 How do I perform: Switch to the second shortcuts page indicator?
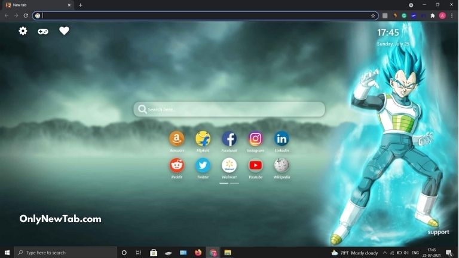[234, 183]
